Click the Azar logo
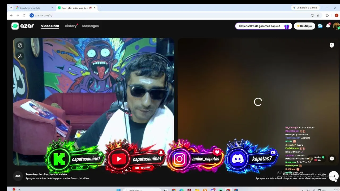Screen dimensions: 340x191 pos(23,26)
